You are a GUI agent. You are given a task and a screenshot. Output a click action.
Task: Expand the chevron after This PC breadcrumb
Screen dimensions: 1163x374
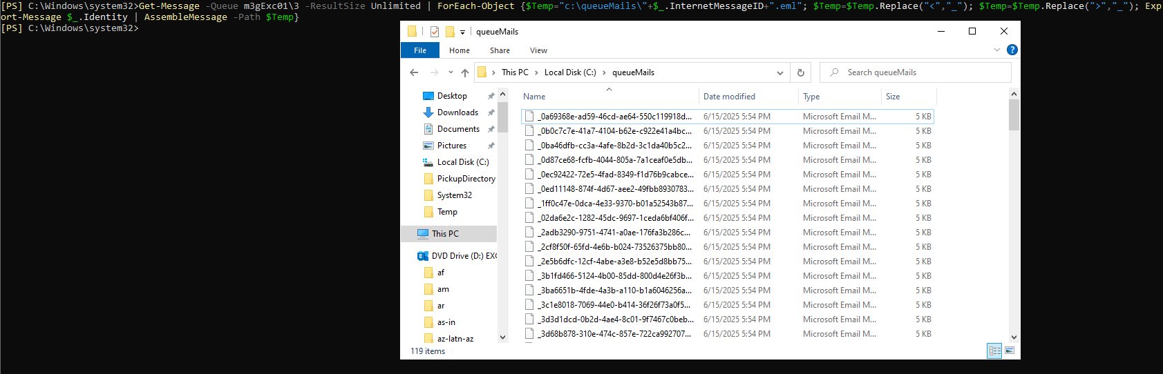coord(536,72)
